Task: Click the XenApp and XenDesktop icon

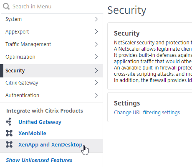Action: tap(9, 144)
